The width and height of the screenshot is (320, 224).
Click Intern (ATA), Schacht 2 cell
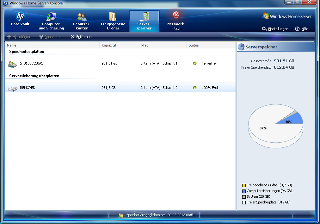point(159,88)
